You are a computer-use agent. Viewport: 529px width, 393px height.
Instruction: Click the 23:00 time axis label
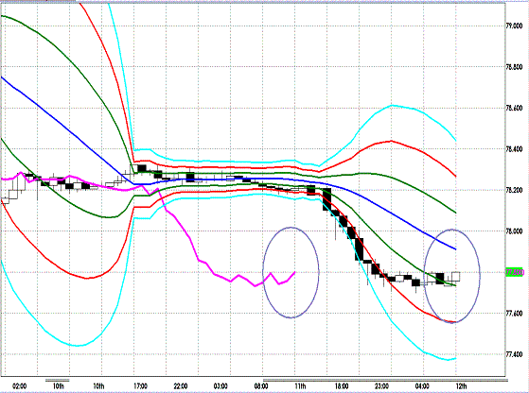coord(382,386)
